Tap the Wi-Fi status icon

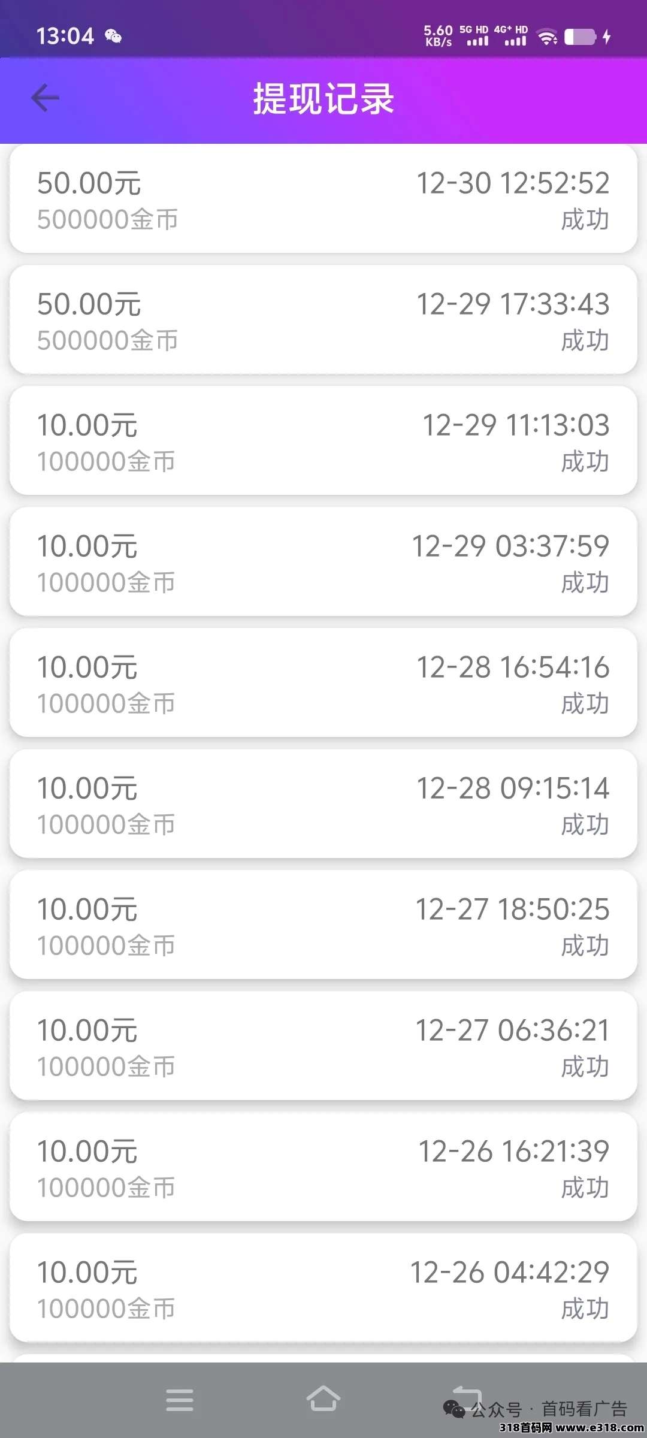click(548, 37)
